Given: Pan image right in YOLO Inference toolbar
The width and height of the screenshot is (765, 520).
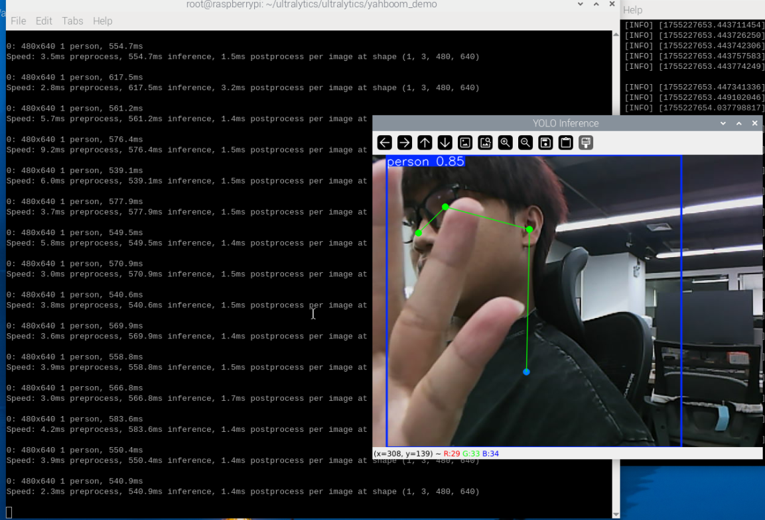Looking at the screenshot, I should 405,142.
